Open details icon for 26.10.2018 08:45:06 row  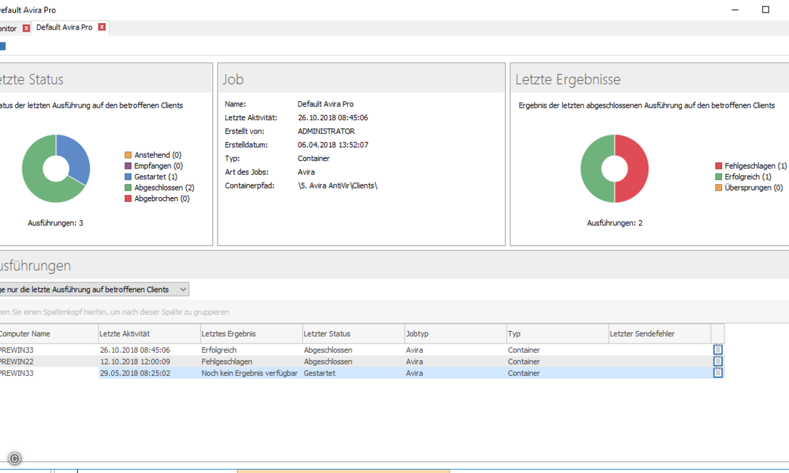(718, 350)
